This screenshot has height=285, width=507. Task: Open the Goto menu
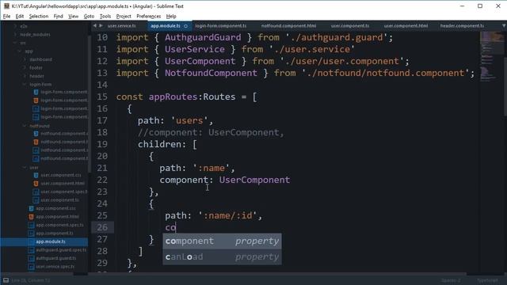89,16
